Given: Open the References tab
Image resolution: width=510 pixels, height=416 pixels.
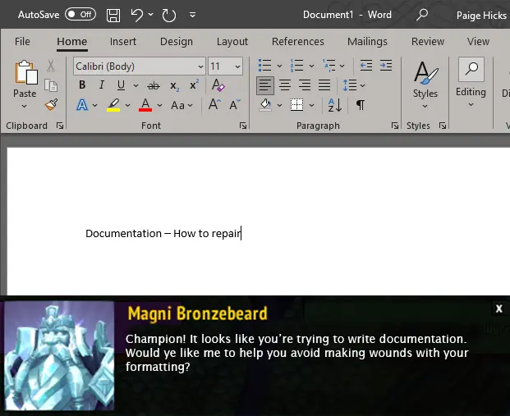Looking at the screenshot, I should pyautogui.click(x=298, y=41).
